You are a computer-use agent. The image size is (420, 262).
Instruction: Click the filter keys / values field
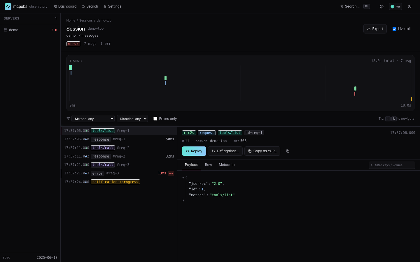tap(392, 165)
